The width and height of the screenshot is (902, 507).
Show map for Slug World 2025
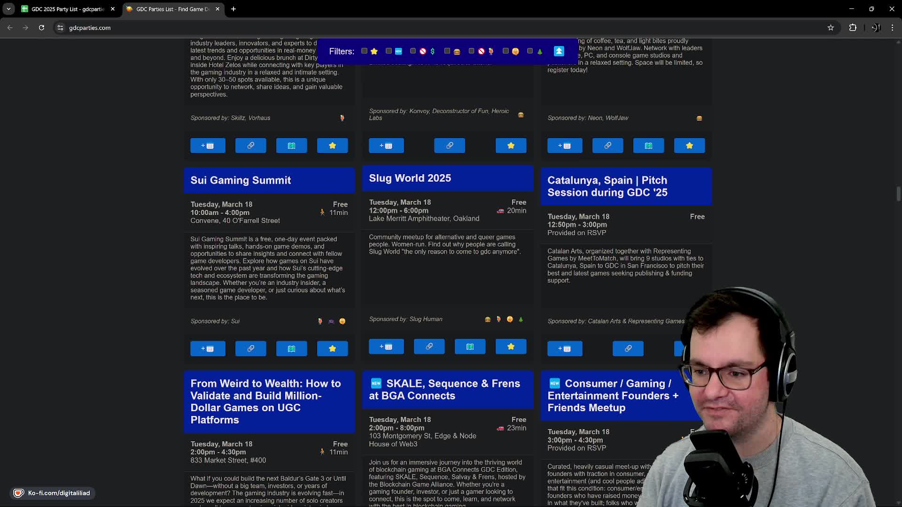coord(470,346)
